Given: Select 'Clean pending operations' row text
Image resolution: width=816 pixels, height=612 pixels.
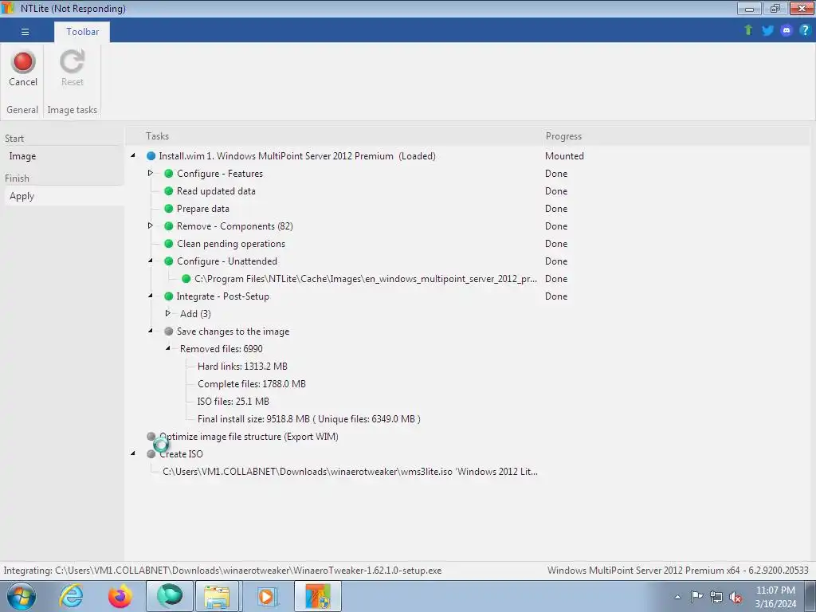Looking at the screenshot, I should coord(231,244).
